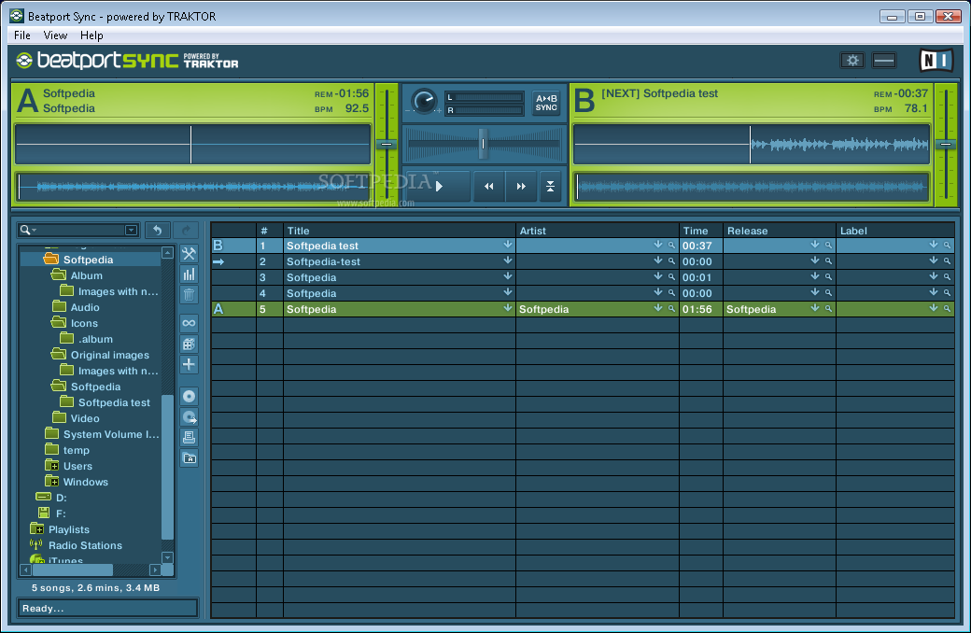Click the jump-to-cue transport button
Image resolution: width=971 pixels, height=633 pixels.
click(x=550, y=186)
